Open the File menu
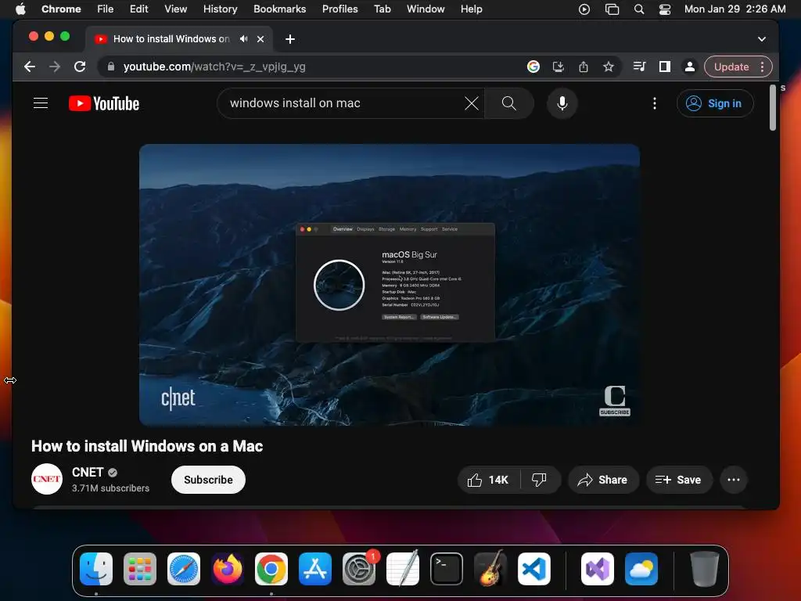 tap(106, 9)
